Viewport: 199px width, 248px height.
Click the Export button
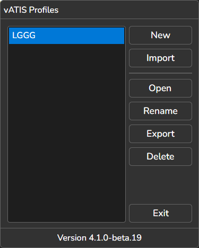160,134
